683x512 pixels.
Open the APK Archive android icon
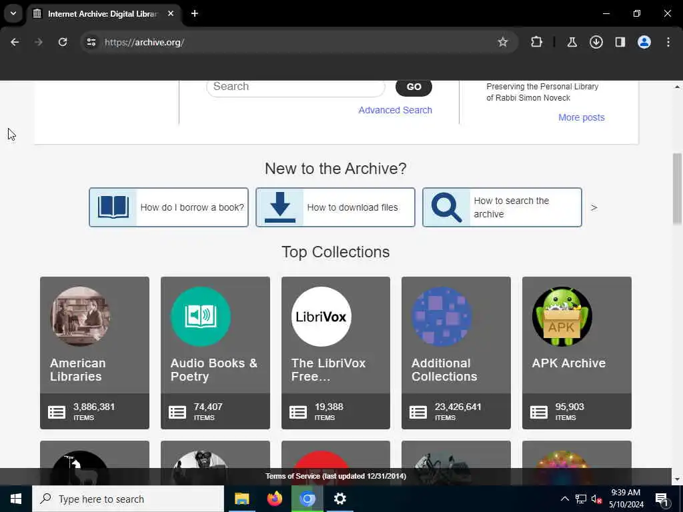coord(562,316)
